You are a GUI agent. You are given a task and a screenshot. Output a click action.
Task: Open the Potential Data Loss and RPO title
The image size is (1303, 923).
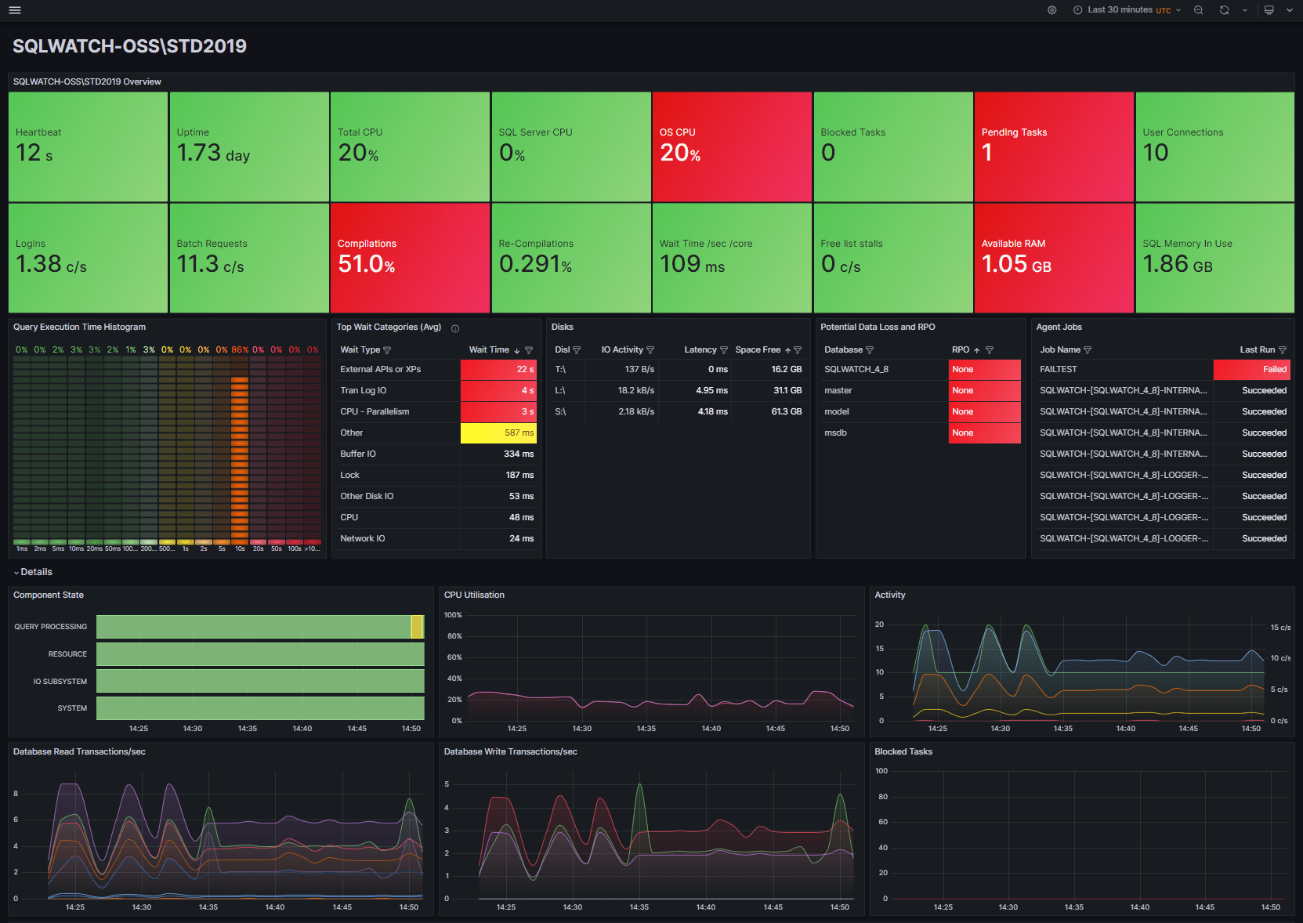coord(878,328)
